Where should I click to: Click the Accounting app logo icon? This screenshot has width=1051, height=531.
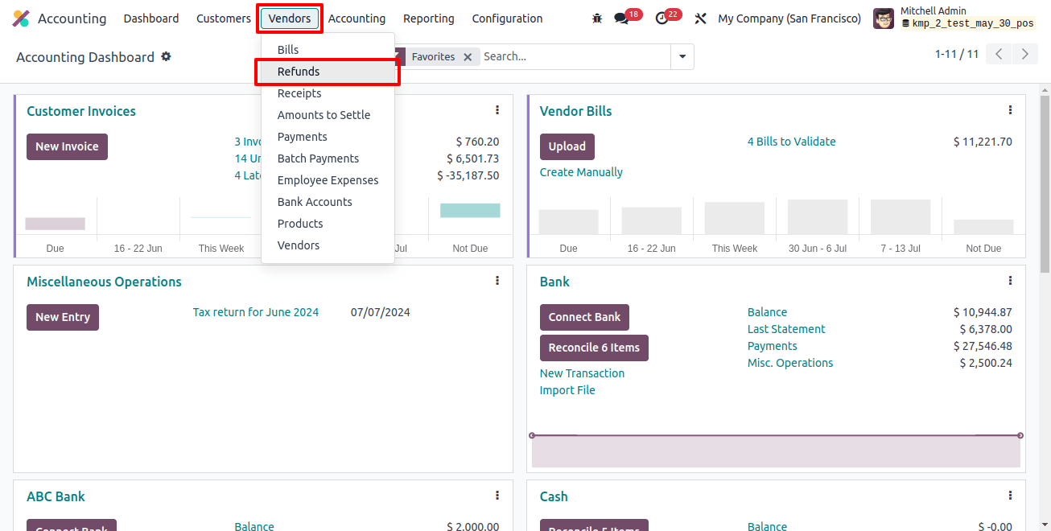[x=21, y=19]
